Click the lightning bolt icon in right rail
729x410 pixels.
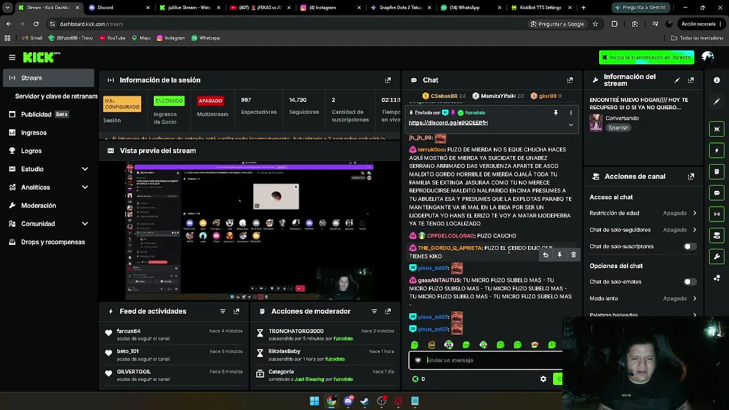click(717, 150)
